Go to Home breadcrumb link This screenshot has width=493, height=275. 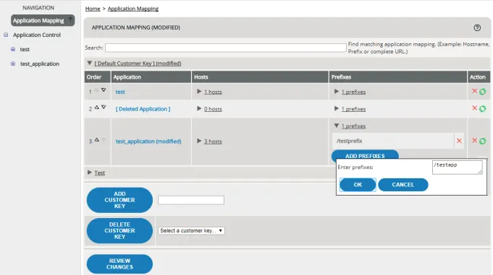93,9
